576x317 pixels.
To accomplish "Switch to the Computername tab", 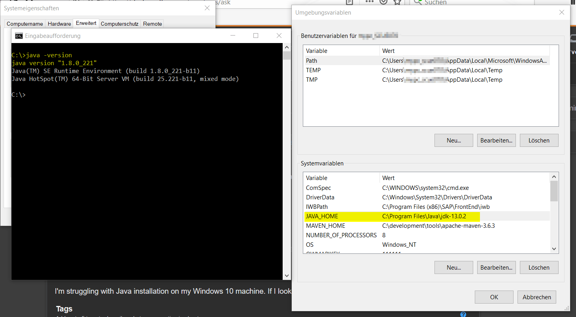I will (25, 24).
